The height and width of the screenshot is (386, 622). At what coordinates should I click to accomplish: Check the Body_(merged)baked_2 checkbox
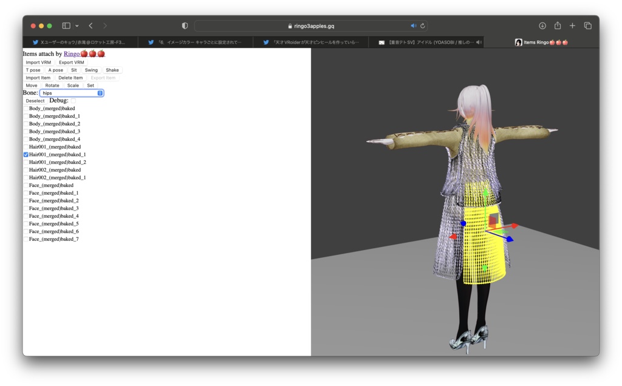[26, 124]
